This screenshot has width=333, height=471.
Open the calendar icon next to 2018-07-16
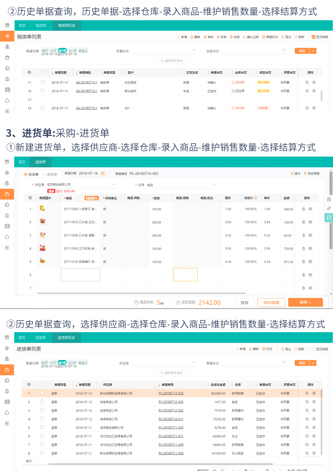[x=102, y=173]
